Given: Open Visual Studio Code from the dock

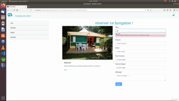Looking at the screenshot, I should [x=3, y=54].
